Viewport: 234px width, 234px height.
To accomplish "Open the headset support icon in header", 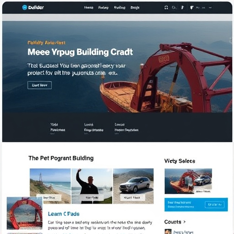I will pyautogui.click(x=166, y=7).
